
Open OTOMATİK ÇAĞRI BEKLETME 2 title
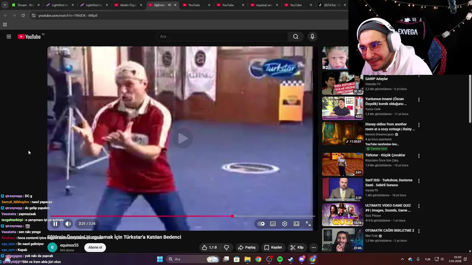[390, 231]
